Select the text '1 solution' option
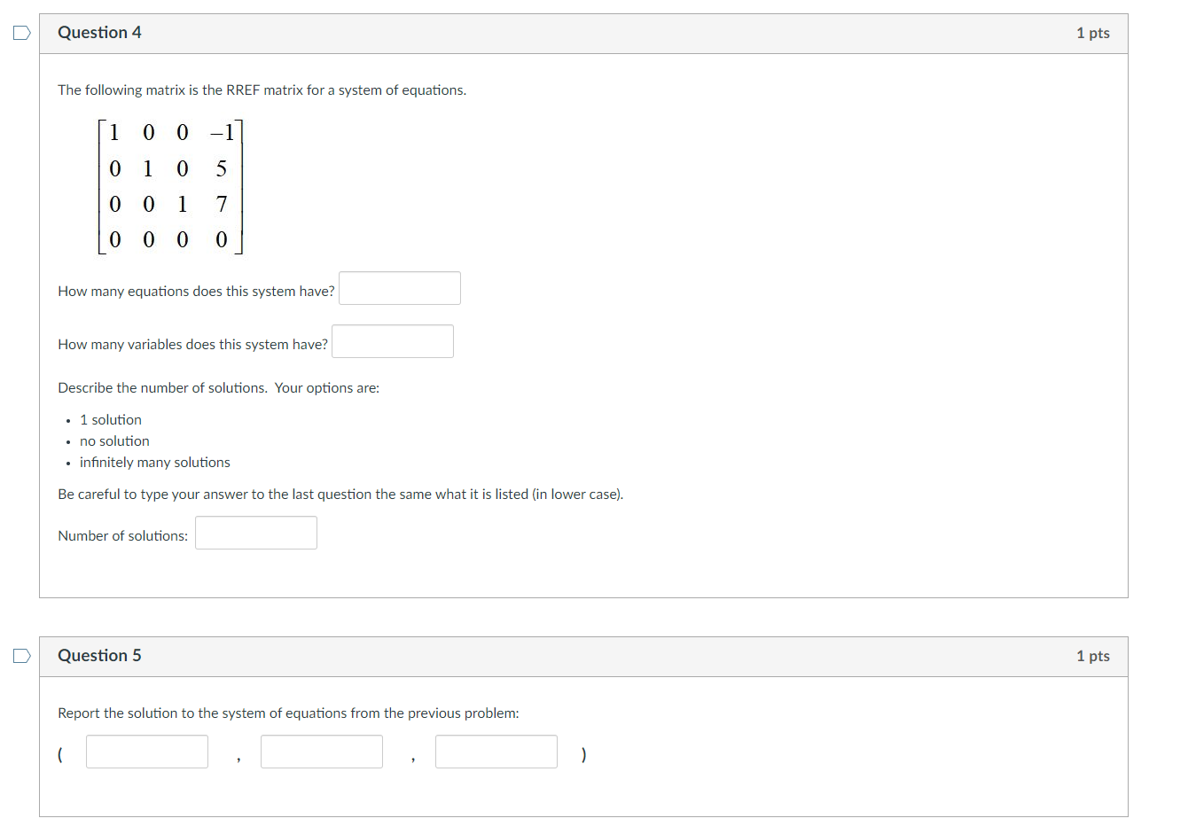This screenshot has height=834, width=1196. pyautogui.click(x=110, y=419)
